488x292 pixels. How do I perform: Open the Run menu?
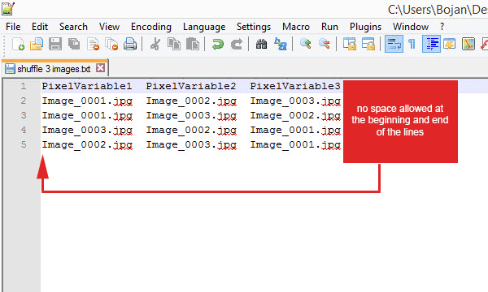(329, 27)
